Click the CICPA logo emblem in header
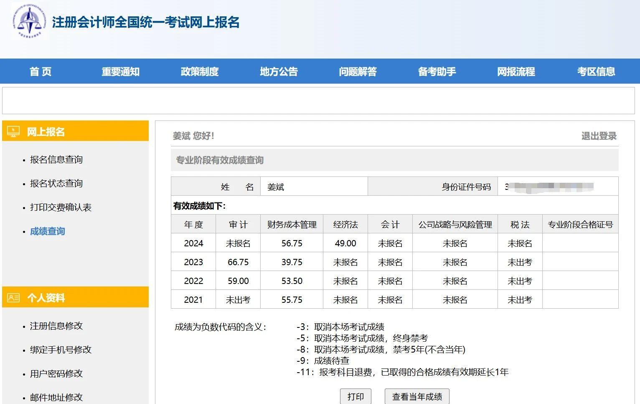The height and width of the screenshot is (404, 640). pos(29,21)
